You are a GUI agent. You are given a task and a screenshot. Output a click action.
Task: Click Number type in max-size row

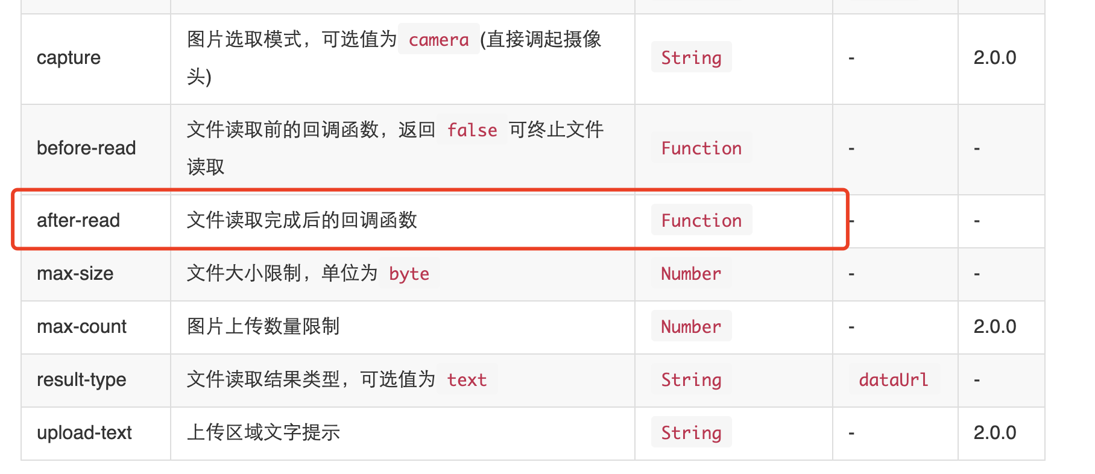[691, 273]
